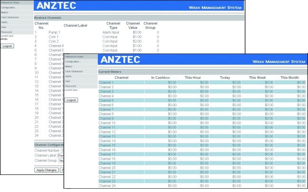
Task: Select Pump 1 row in Enabled Channels
Action: [x=97, y=32]
